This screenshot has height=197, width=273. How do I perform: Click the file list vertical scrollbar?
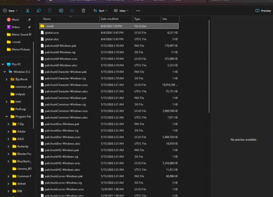pos(209,66)
